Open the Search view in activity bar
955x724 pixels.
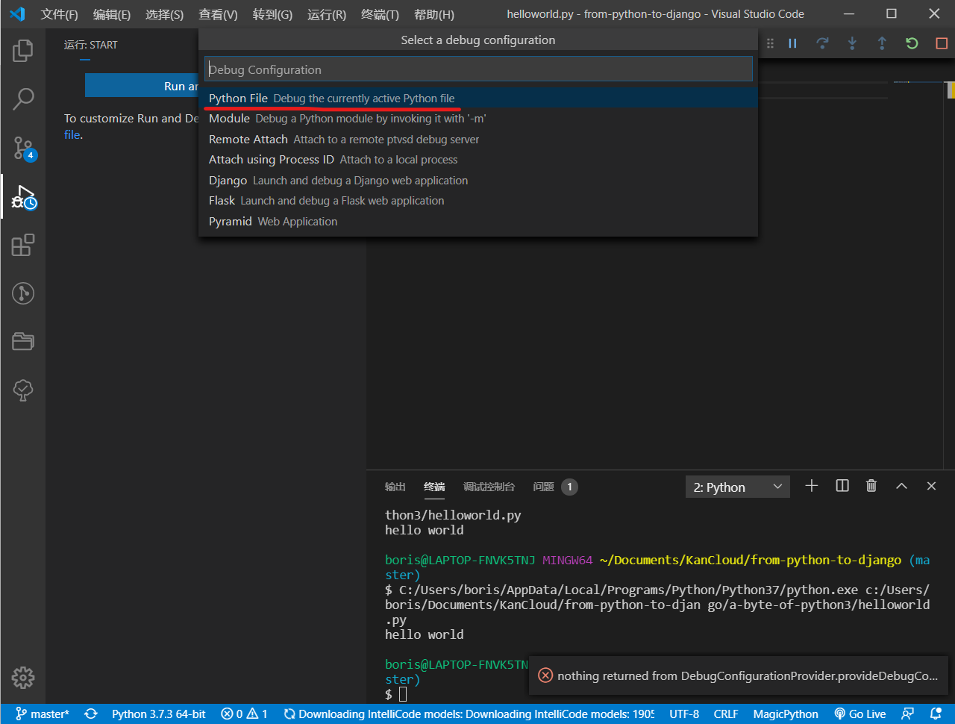click(23, 99)
